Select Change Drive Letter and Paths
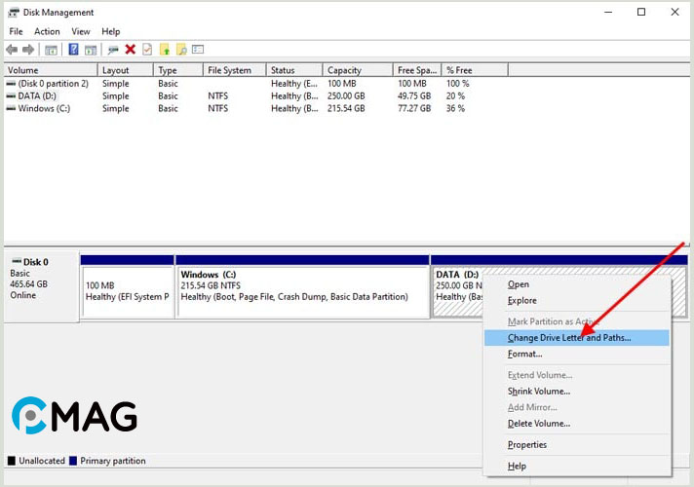Image resolution: width=694 pixels, height=487 pixels. click(569, 338)
